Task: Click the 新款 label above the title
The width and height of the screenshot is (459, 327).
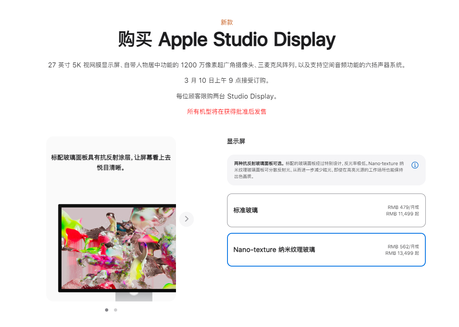Action: tap(227, 22)
